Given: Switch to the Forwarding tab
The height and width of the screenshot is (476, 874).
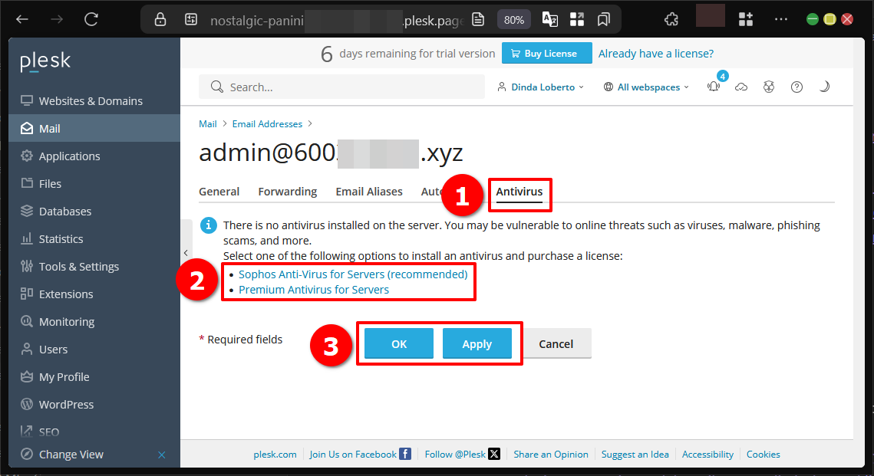Looking at the screenshot, I should pos(287,192).
